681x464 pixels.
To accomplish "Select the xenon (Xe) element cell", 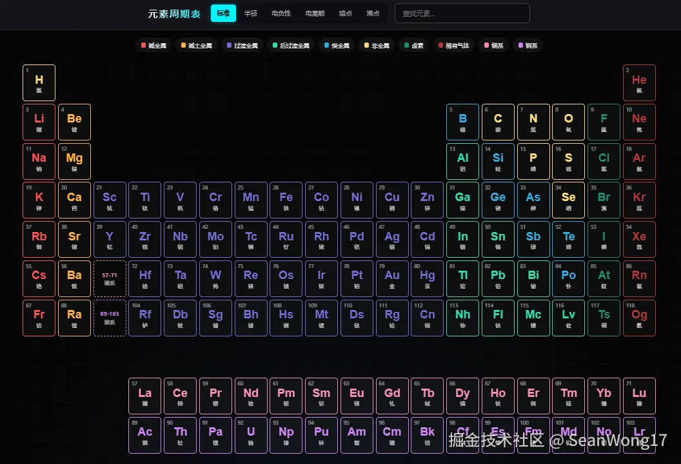I will click(639, 240).
